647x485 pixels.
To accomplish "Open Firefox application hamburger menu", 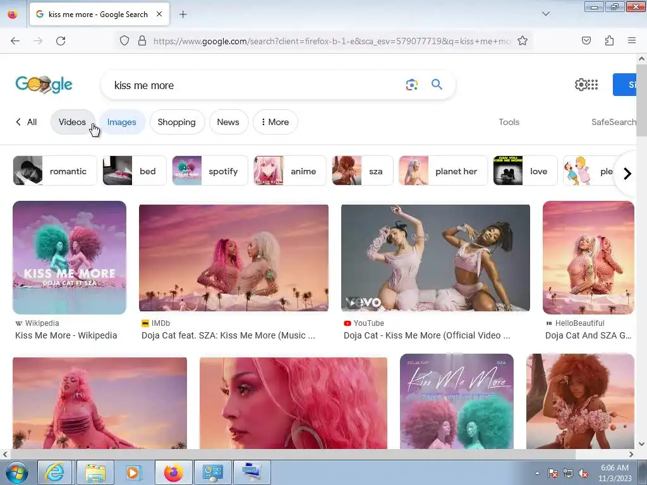I will [632, 40].
